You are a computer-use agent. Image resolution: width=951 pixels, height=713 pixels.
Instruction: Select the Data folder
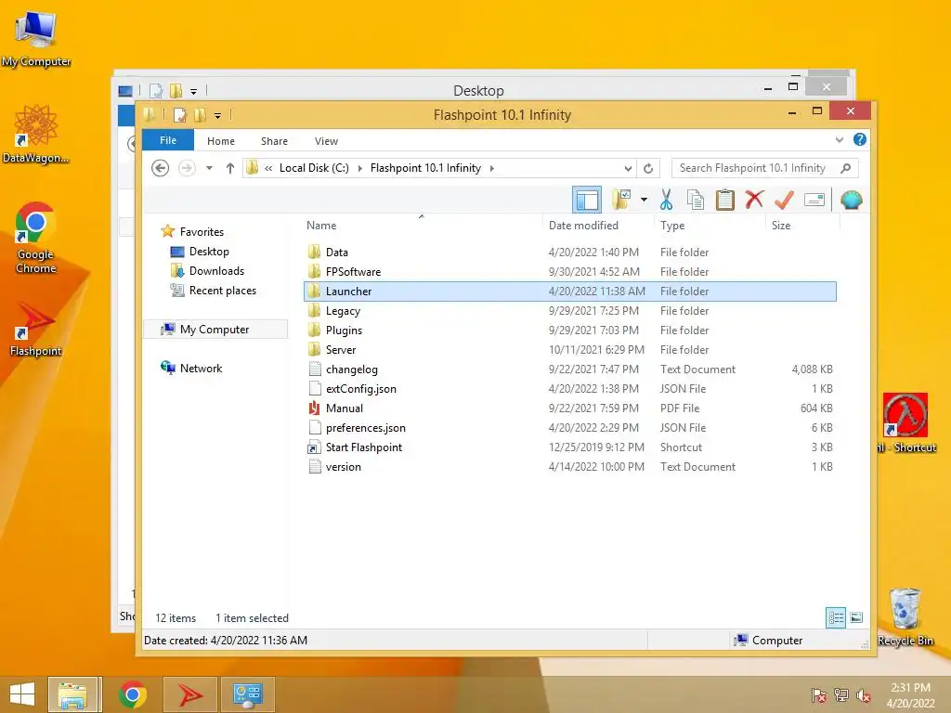(x=569, y=253)
